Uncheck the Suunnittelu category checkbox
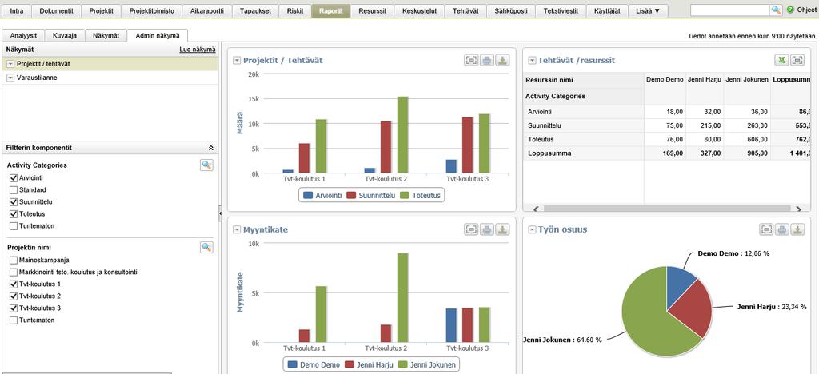Image resolution: width=819 pixels, height=374 pixels. point(14,202)
